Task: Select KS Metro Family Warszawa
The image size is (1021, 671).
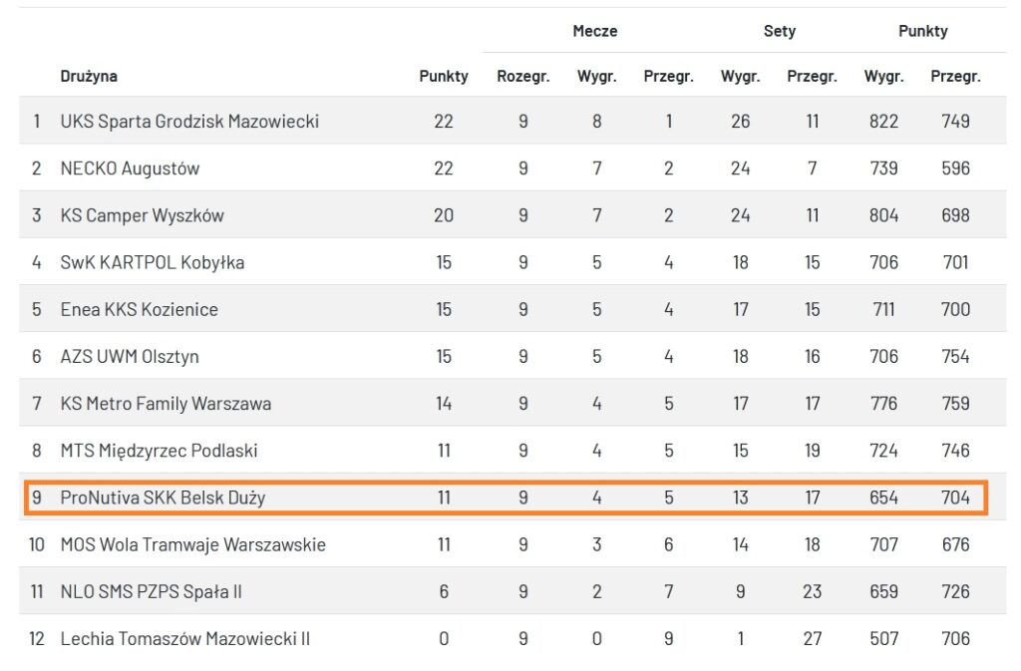Action: (166, 404)
